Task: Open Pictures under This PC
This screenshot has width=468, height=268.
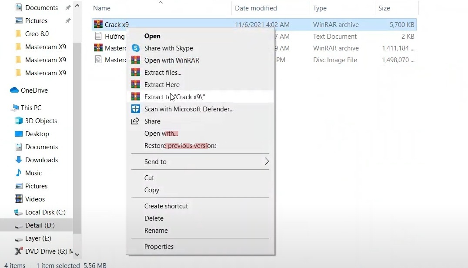Action: (36, 186)
